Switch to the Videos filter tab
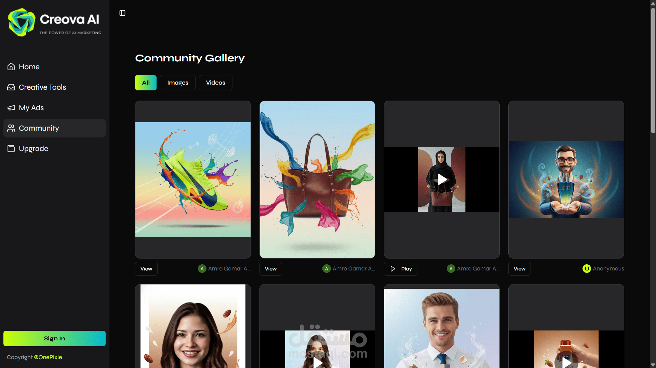656x368 pixels. click(216, 83)
